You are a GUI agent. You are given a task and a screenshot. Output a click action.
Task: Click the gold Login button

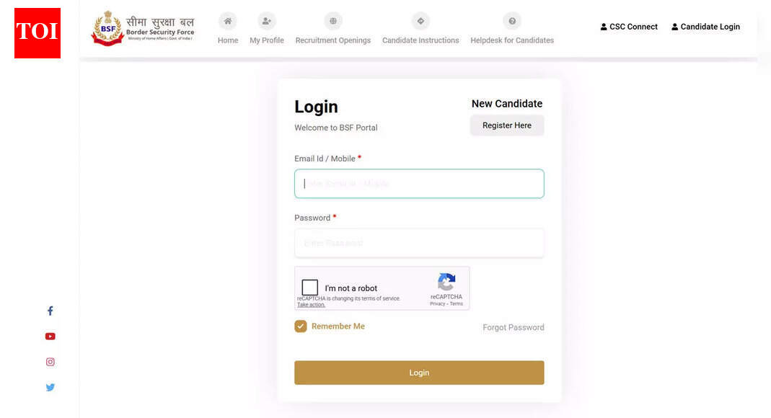[x=419, y=373]
